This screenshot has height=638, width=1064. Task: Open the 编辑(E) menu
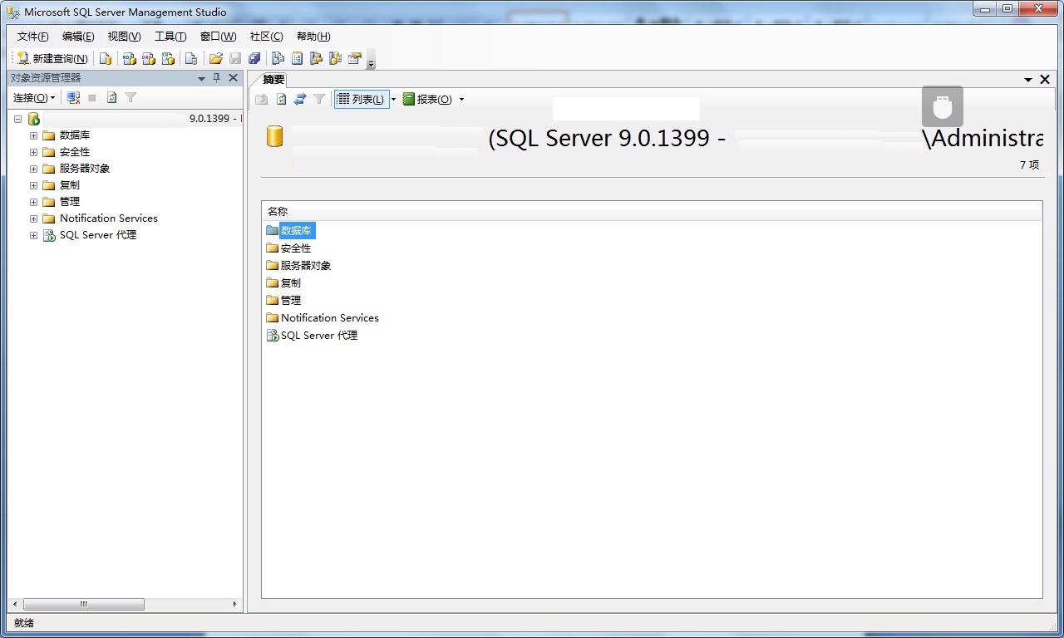tap(78, 37)
